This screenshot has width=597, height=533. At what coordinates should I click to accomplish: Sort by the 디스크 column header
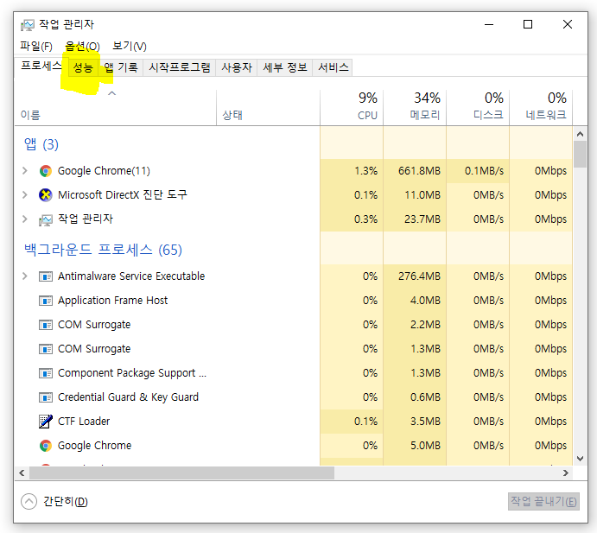[x=478, y=106]
